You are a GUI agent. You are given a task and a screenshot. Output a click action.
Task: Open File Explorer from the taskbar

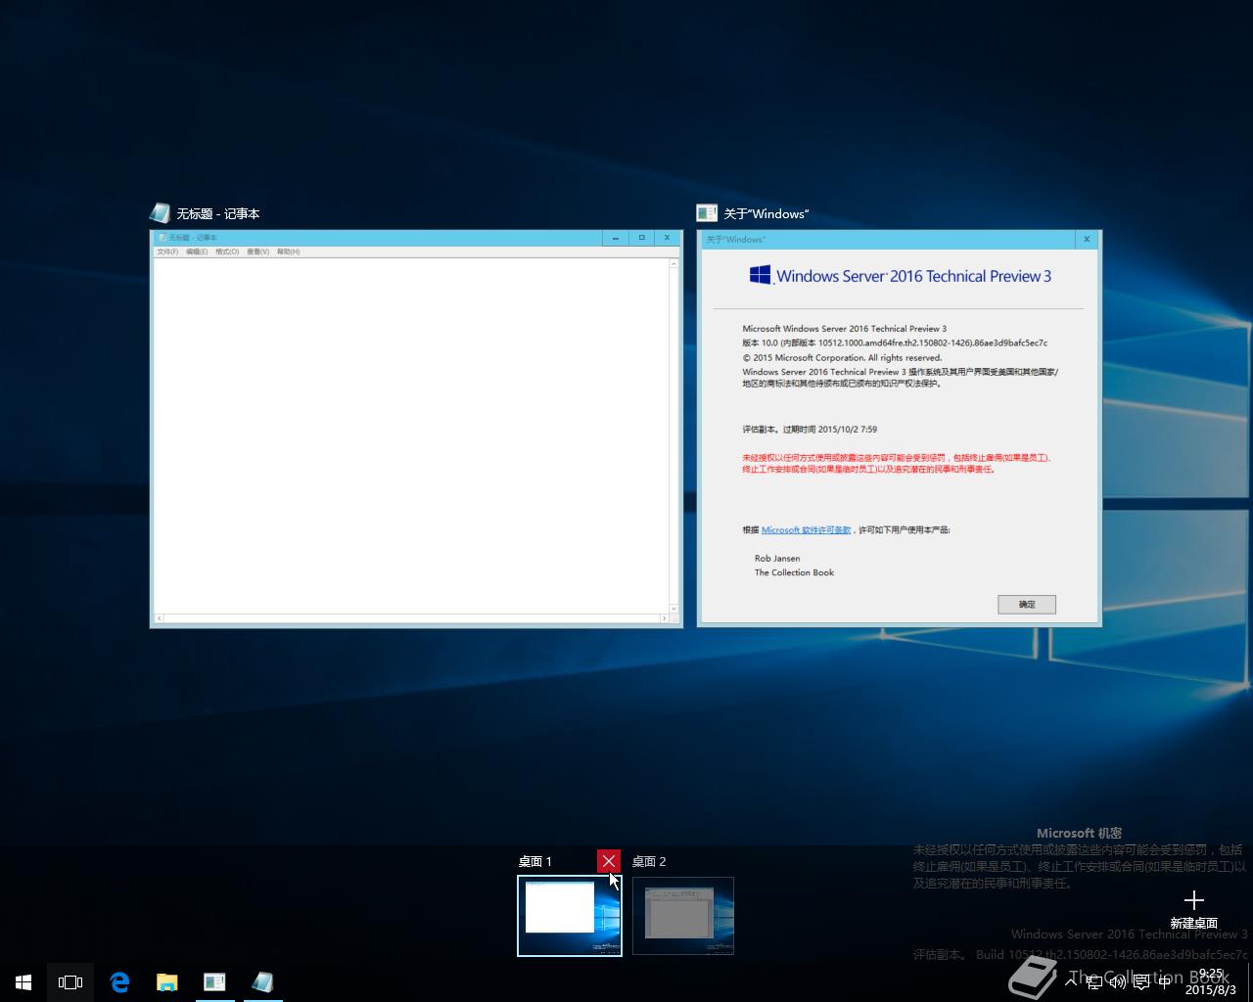point(166,982)
